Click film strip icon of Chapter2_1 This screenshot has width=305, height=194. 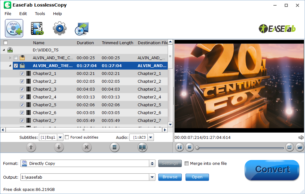28,74
